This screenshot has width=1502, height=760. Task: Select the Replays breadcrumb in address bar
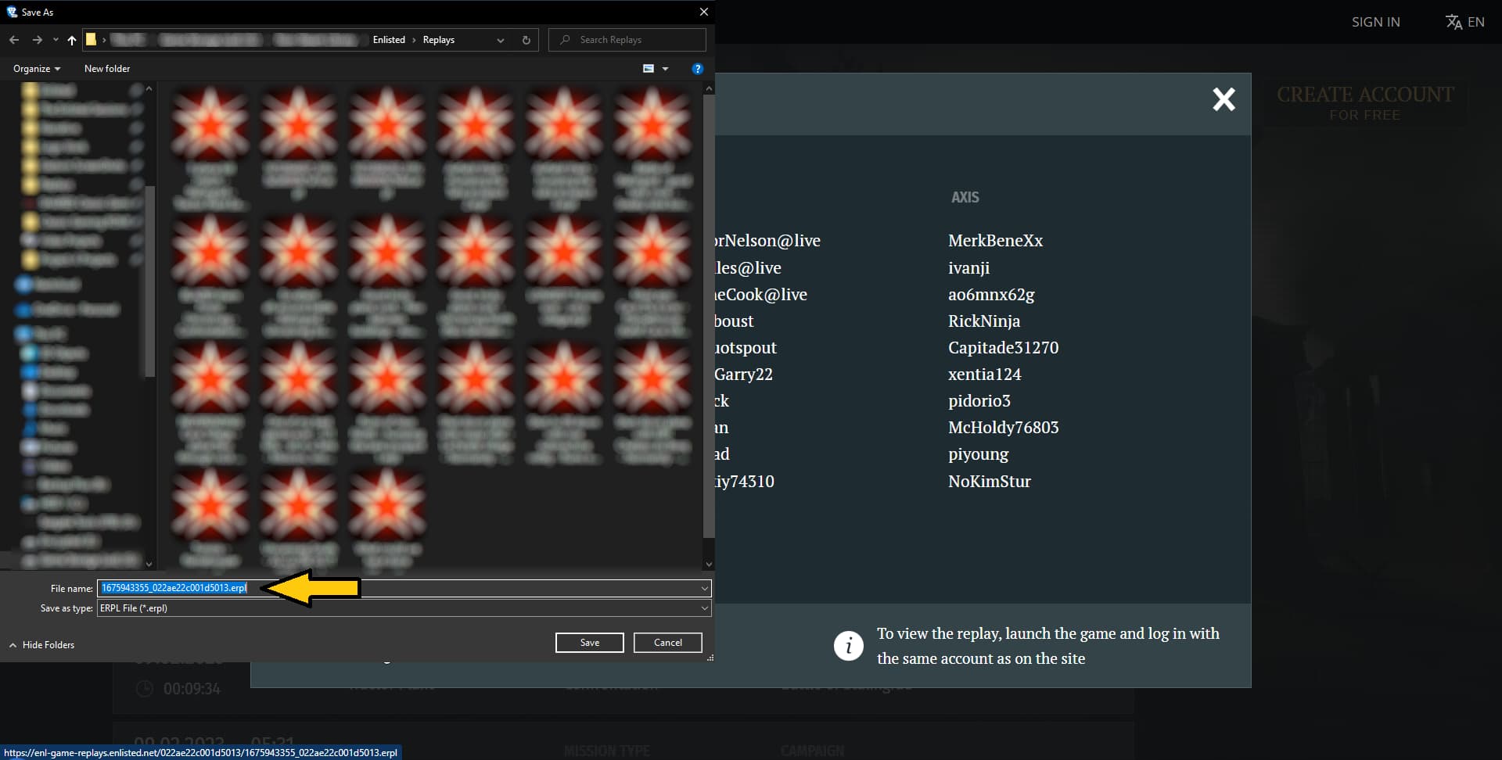438,40
